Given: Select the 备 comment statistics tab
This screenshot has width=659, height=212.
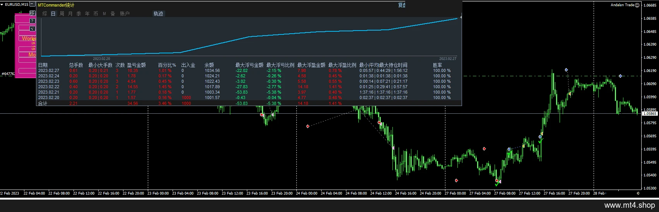Looking at the screenshot, I should pyautogui.click(x=113, y=14).
